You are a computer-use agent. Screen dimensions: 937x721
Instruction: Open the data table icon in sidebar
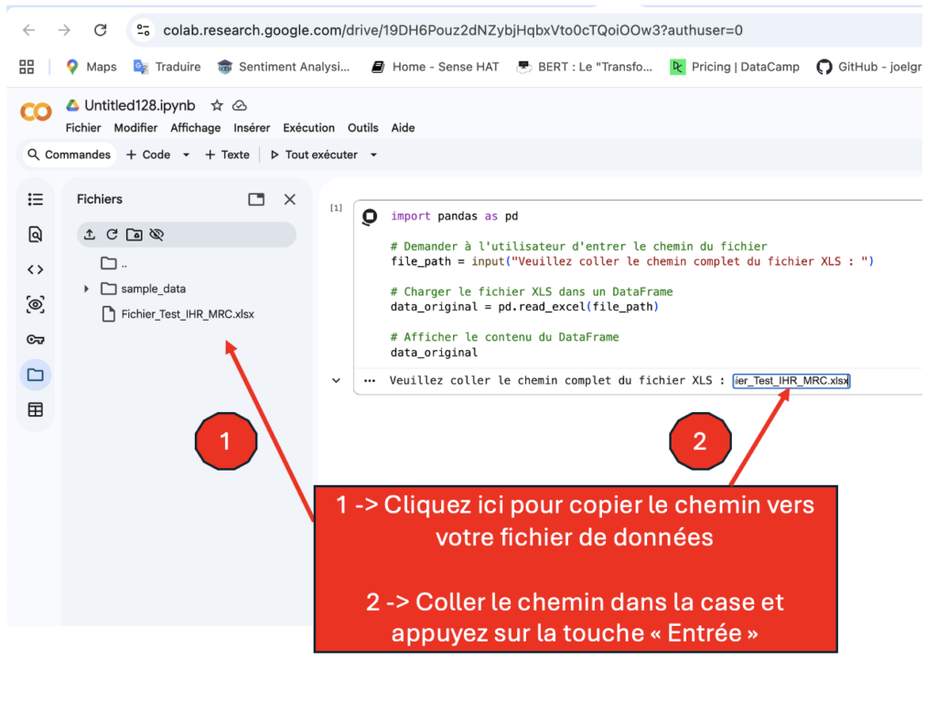[x=35, y=410]
